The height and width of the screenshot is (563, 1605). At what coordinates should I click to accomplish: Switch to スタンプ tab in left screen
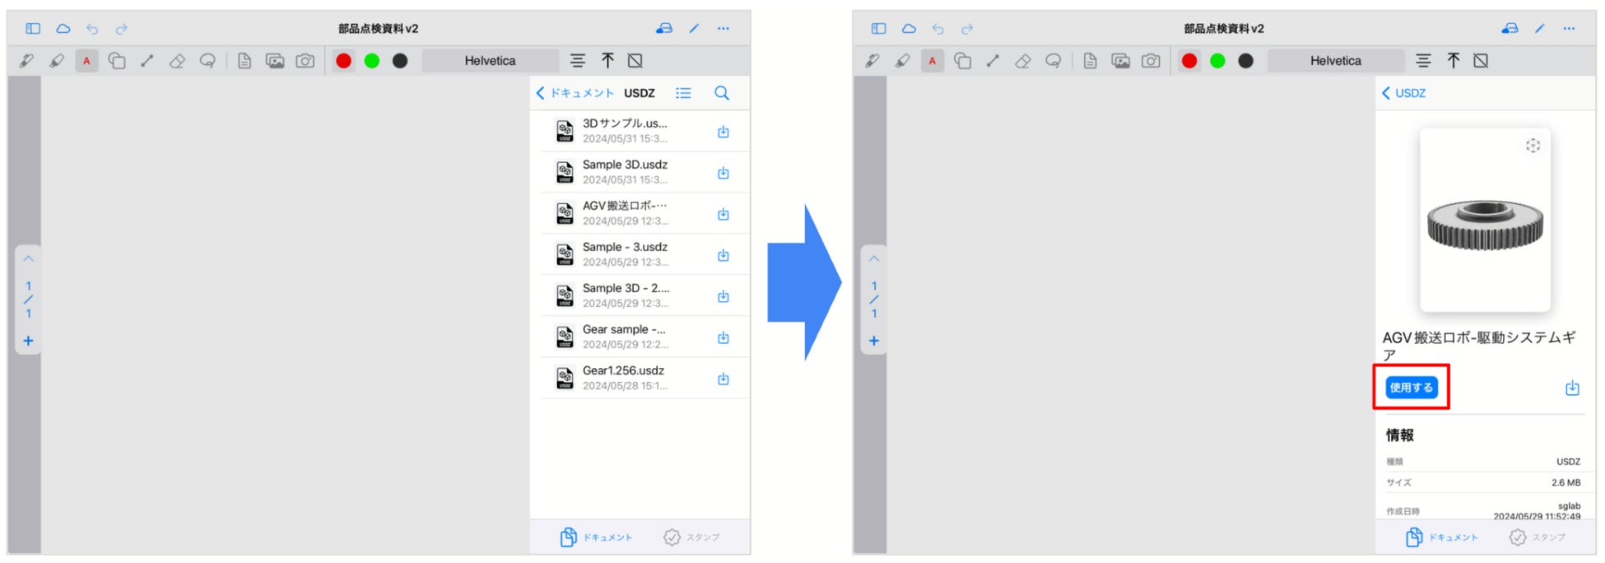click(691, 537)
